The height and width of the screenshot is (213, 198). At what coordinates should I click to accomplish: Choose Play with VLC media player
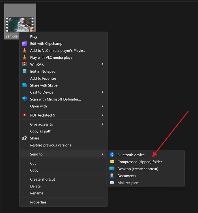(x=52, y=57)
